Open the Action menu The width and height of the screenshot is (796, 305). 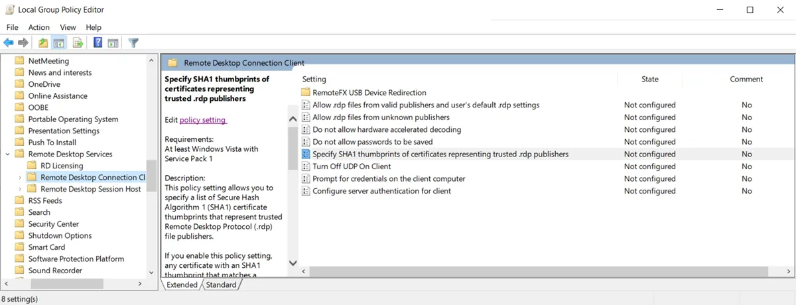click(39, 27)
